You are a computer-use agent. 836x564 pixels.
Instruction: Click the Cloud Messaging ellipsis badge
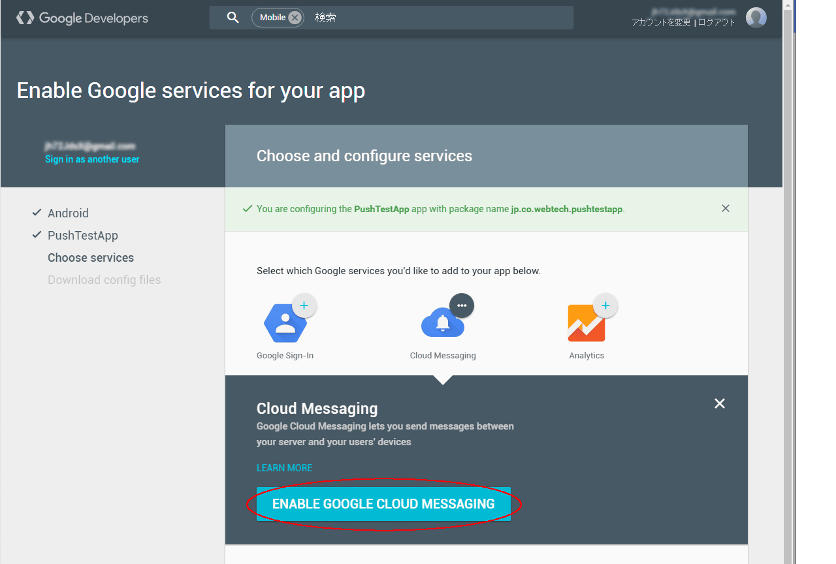462,305
